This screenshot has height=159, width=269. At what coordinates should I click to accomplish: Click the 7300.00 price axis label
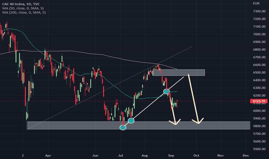(x=259, y=11)
